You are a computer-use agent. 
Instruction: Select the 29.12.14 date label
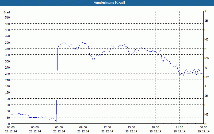click(x=204, y=131)
